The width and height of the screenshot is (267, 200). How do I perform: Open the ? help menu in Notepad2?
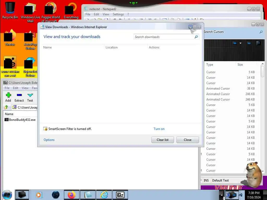(128, 14)
